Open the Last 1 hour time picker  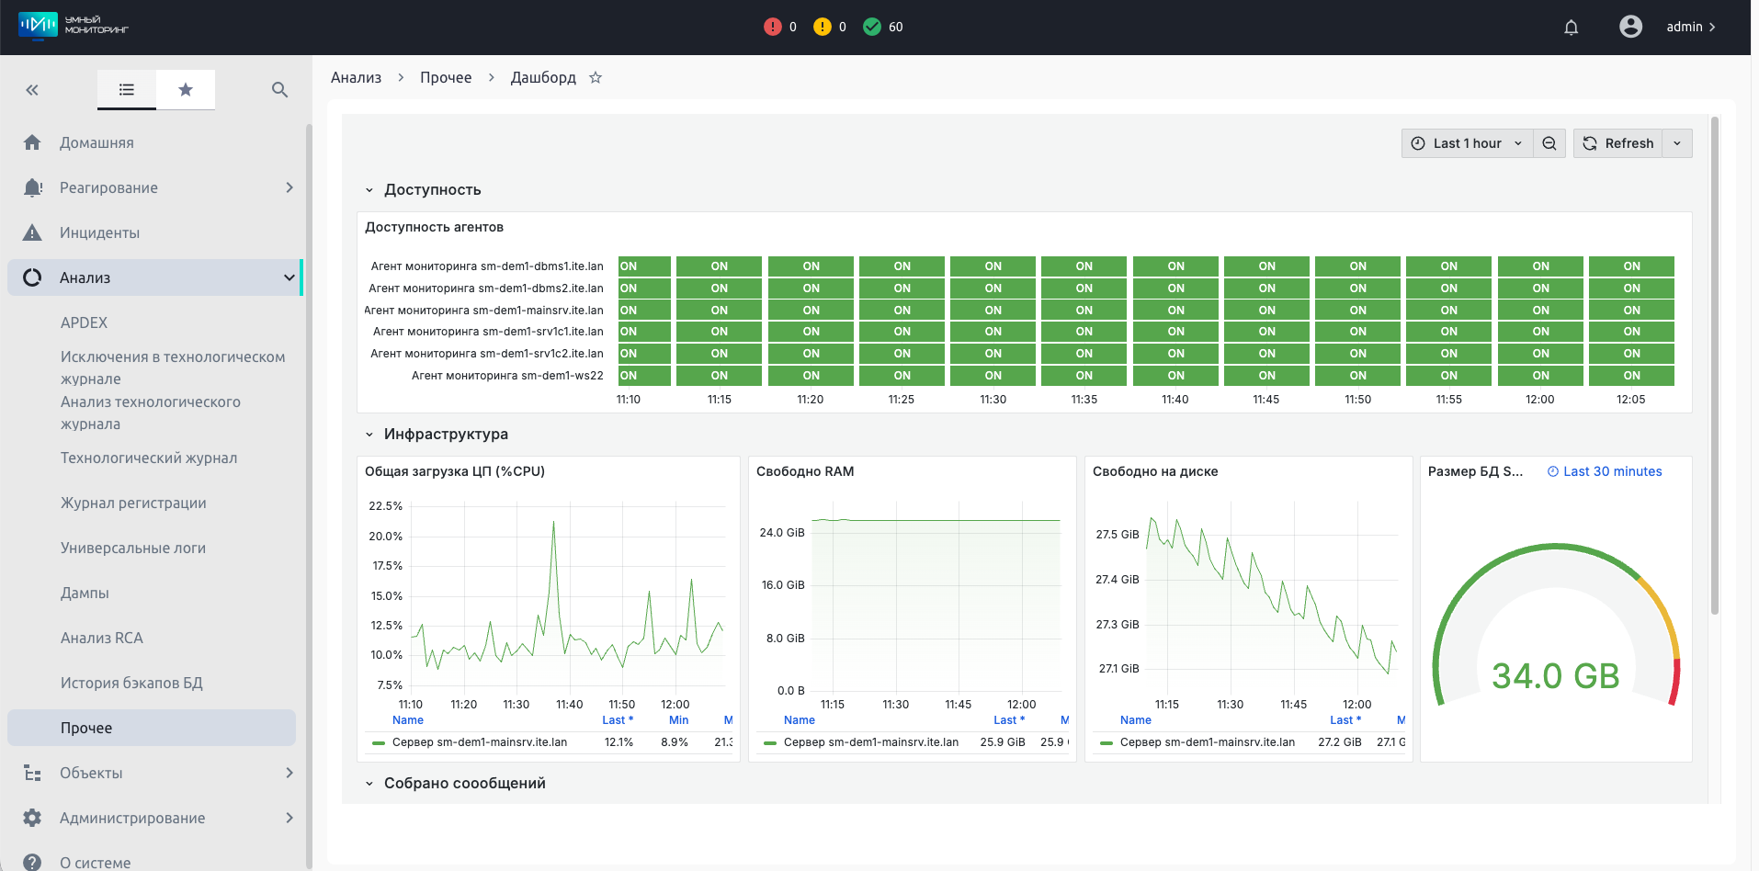1467,143
